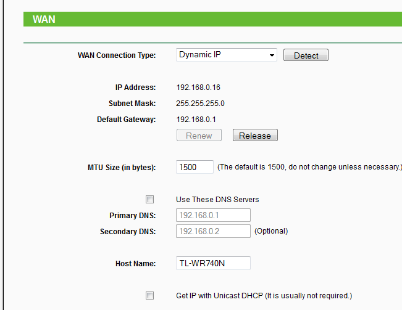Click the Secondary DNS field

[213, 231]
